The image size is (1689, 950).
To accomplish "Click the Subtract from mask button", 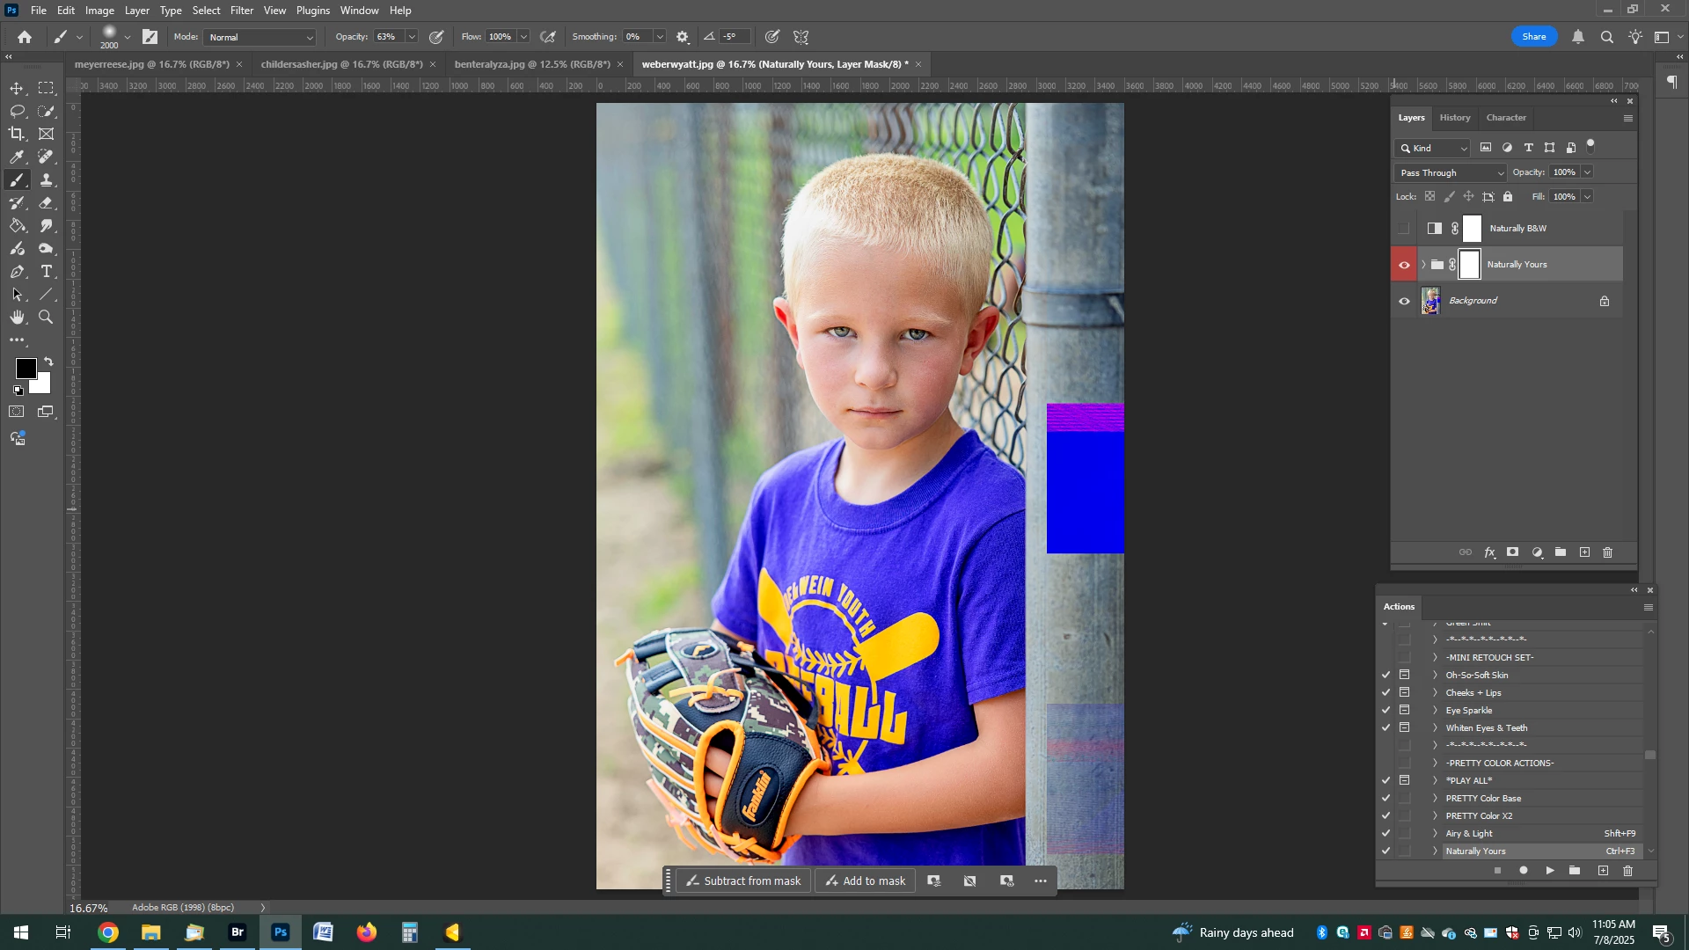I will pos(743,881).
